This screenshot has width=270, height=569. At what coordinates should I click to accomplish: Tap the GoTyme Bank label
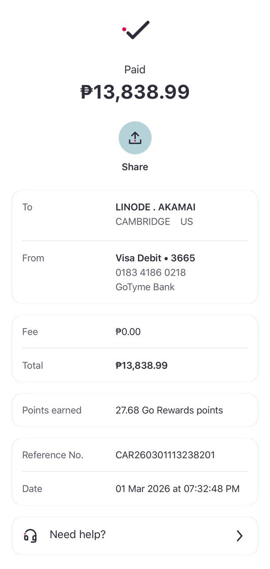point(145,287)
